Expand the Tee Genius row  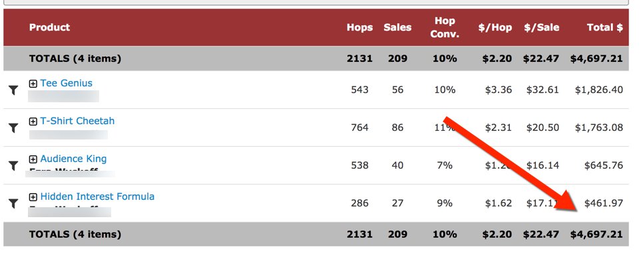coord(33,84)
